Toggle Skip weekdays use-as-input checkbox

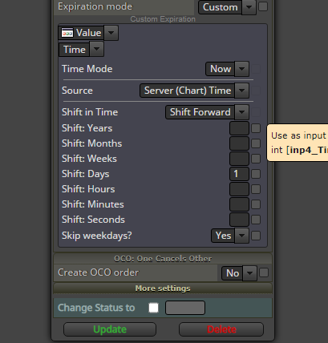tap(256, 236)
